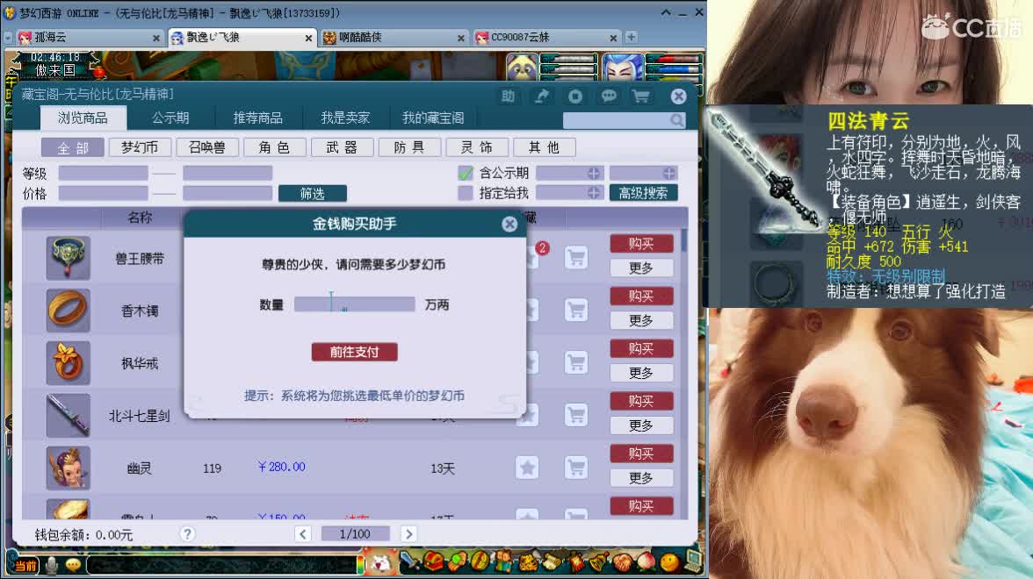This screenshot has height=579, width=1033.
Task: Click the maximum 等级 input field
Action: point(228,173)
